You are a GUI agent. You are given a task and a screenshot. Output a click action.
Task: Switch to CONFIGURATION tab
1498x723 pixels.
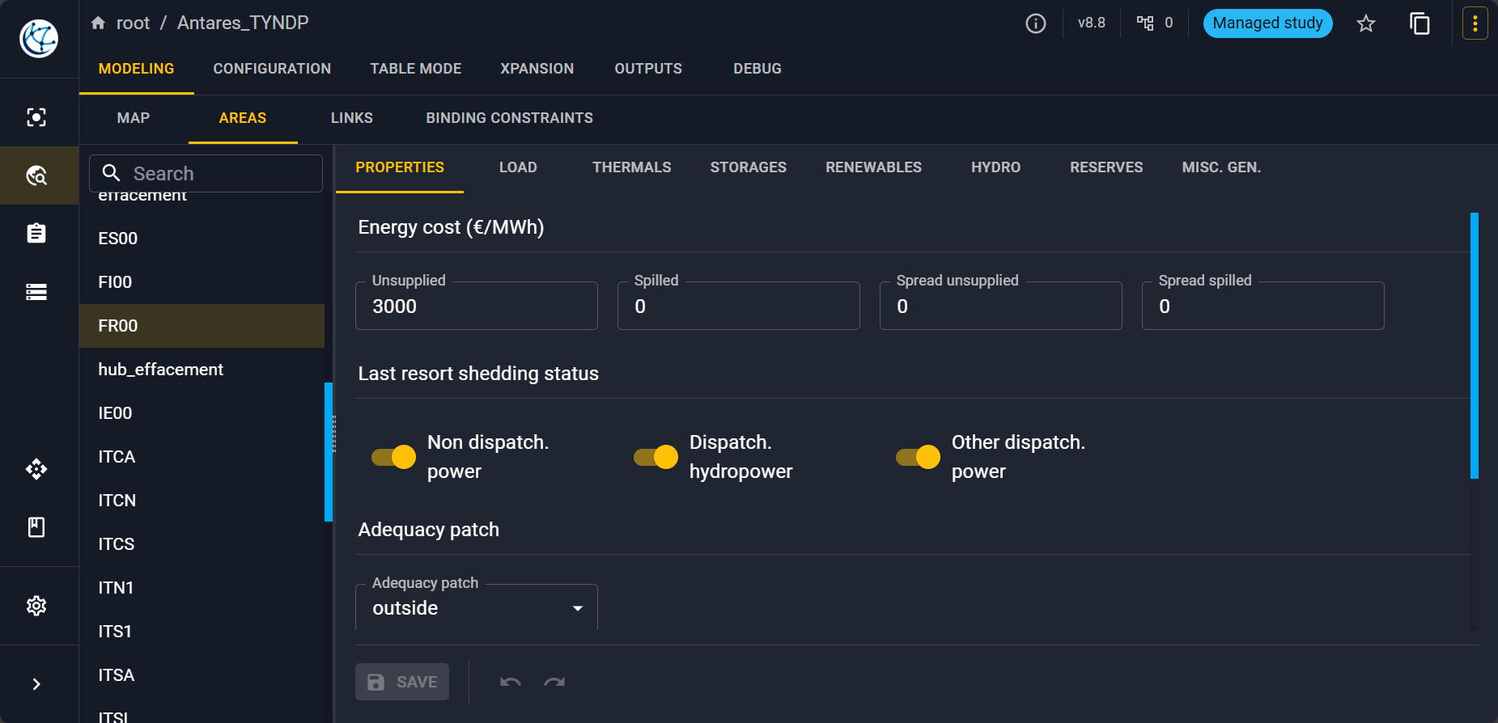272,69
